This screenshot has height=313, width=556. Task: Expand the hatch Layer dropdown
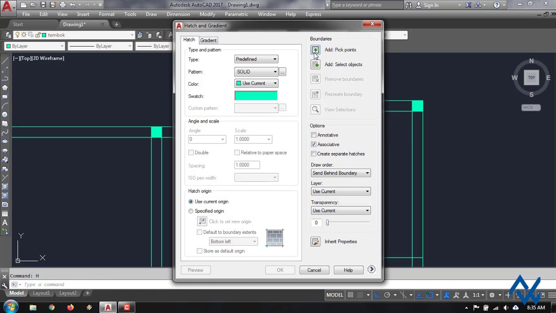click(341, 191)
